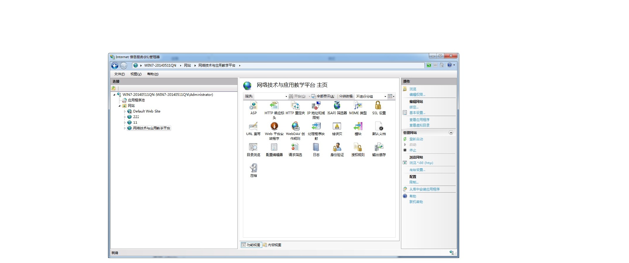This screenshot has width=629, height=263.
Task: Click the connect icon in 连接 toolbar
Action: (x=114, y=88)
